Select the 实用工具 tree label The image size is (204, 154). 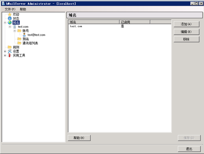[x=19, y=55]
